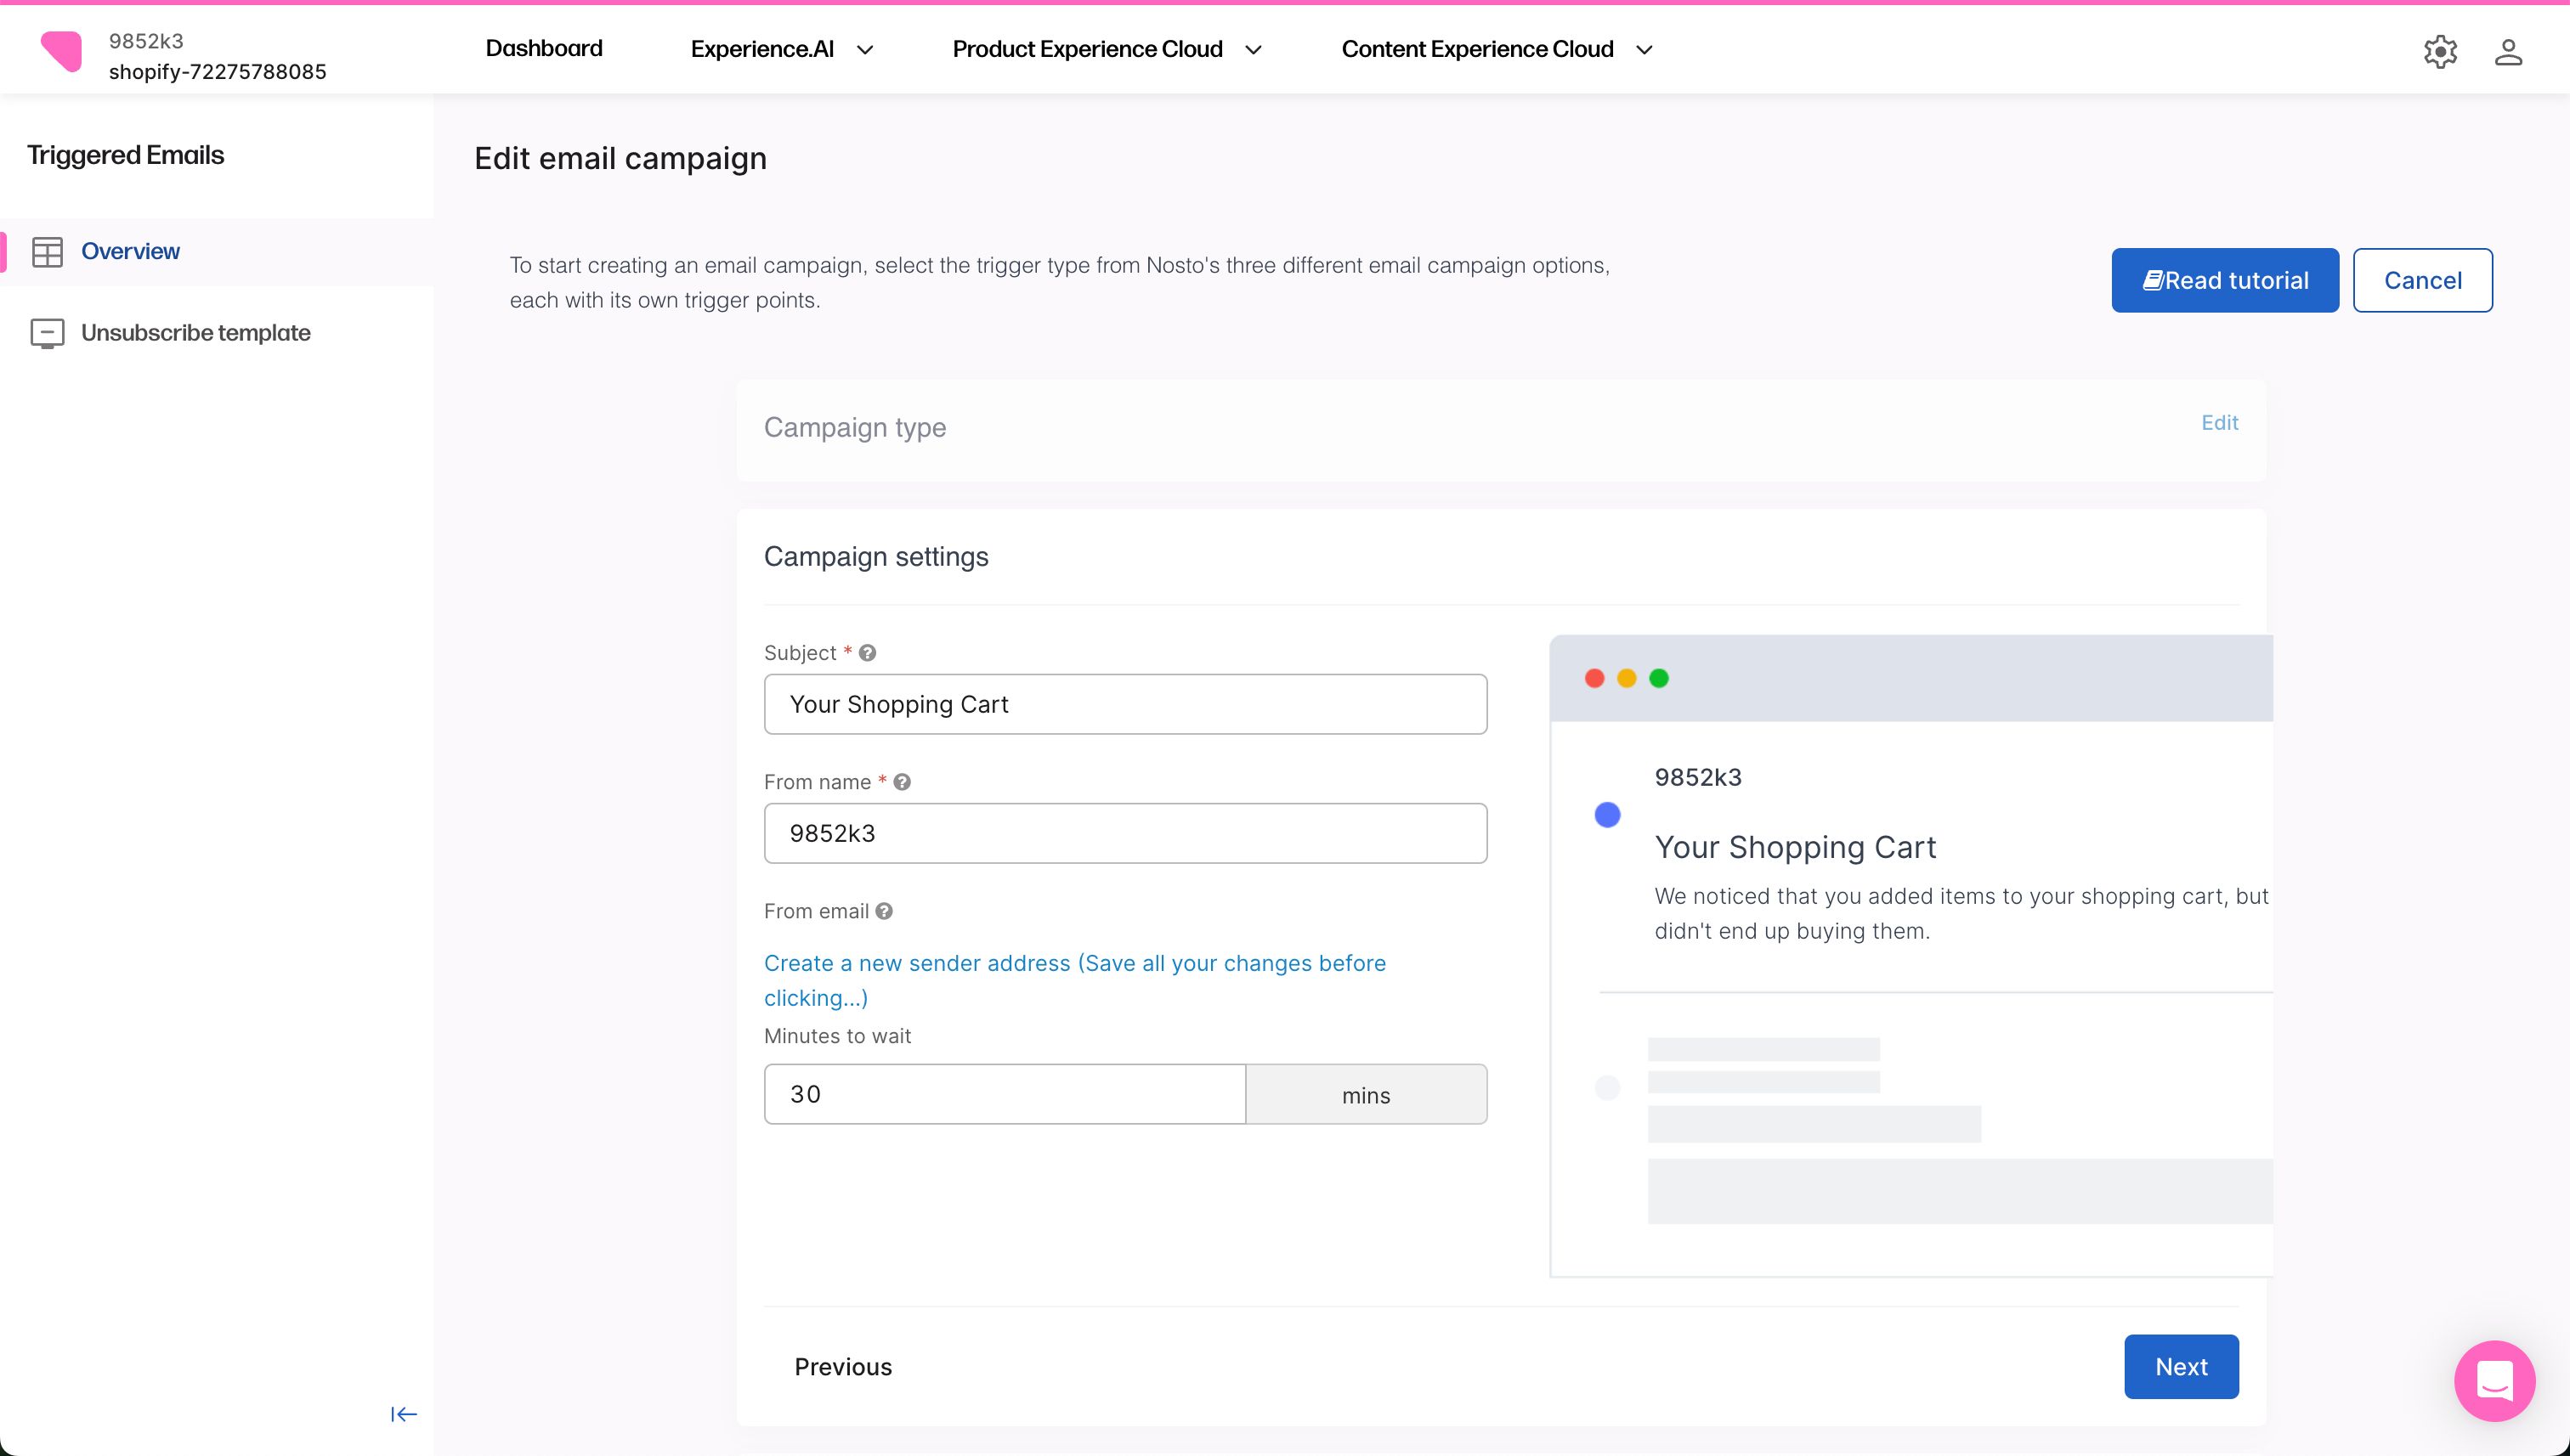Click Edit link in Campaign type
Image resolution: width=2570 pixels, height=1456 pixels.
click(x=2219, y=422)
